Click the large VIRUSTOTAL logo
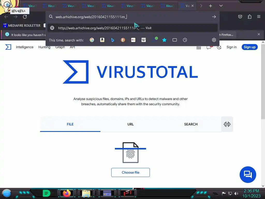The height and width of the screenshot is (199, 265). (130, 72)
